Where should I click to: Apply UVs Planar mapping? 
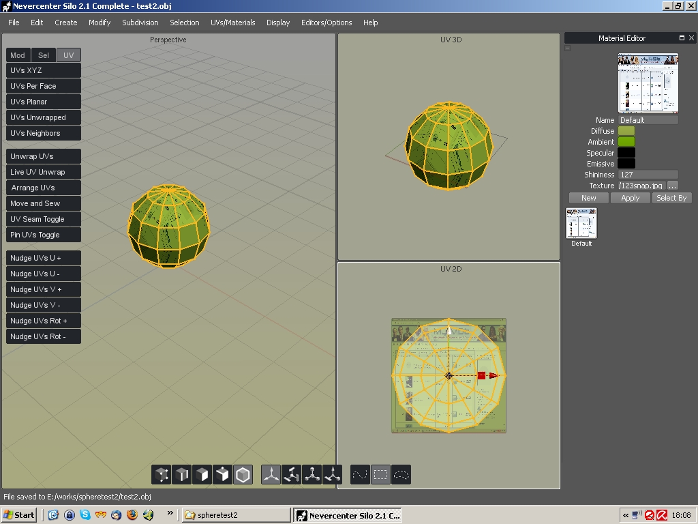point(44,102)
